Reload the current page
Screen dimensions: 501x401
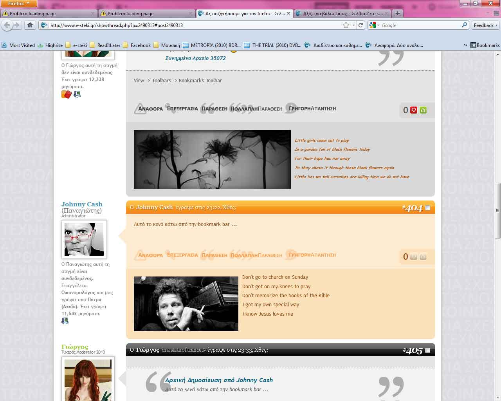tap(361, 25)
